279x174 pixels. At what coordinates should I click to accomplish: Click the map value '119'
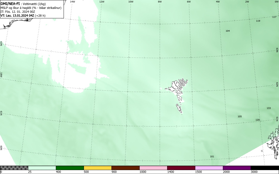coord(258,21)
